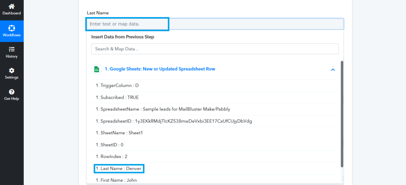Open the History list icon

tap(11, 50)
